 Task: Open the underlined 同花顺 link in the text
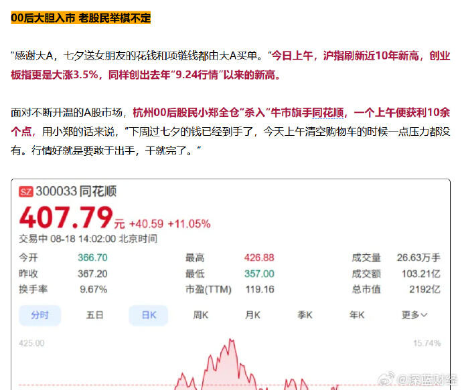[327, 113]
